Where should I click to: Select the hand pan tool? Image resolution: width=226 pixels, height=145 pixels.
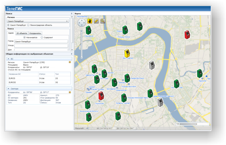(90, 21)
